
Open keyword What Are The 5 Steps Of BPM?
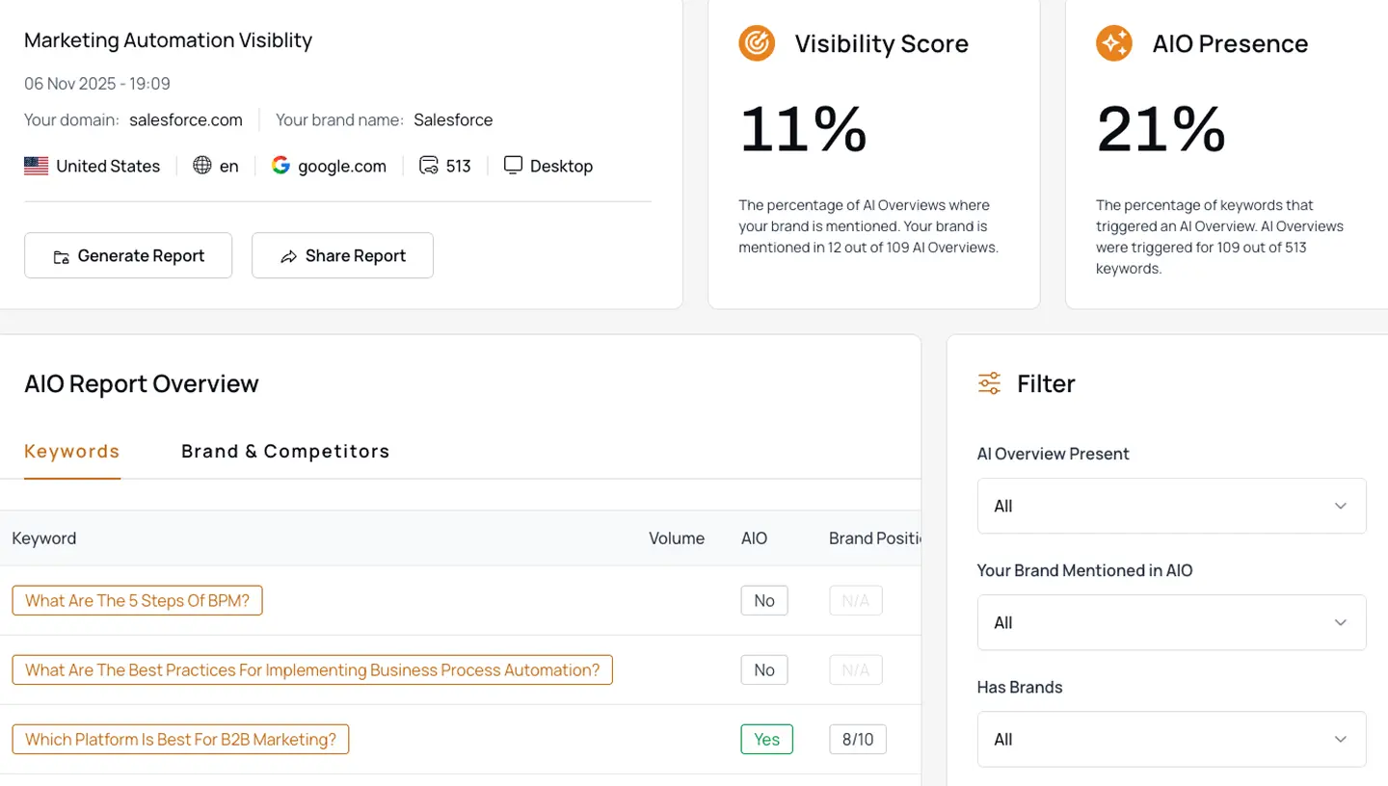137,600
